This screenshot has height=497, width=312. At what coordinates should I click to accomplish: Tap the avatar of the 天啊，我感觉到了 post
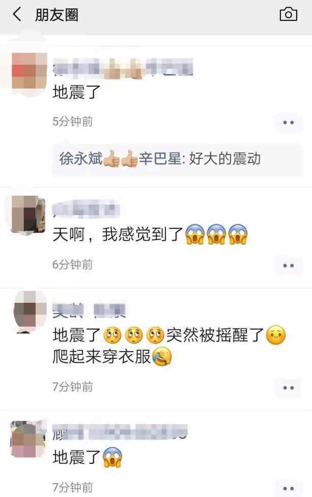click(x=28, y=214)
